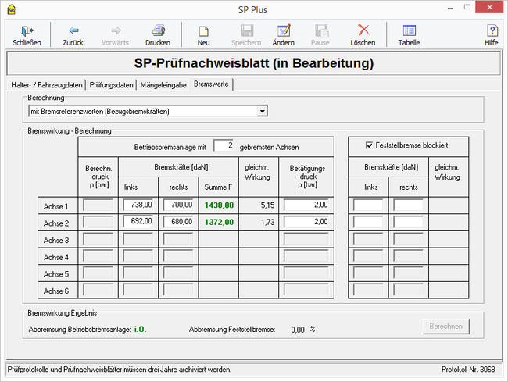
Task: Click the Achse 5 row label
Action: [56, 274]
